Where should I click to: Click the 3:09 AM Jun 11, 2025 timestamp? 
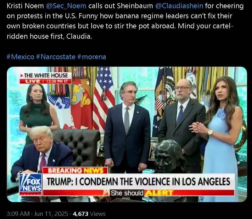[x=37, y=214]
